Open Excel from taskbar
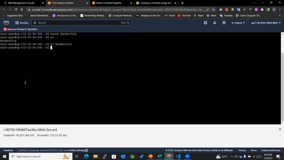Viewport: 284px width, 160px height. coord(160,156)
